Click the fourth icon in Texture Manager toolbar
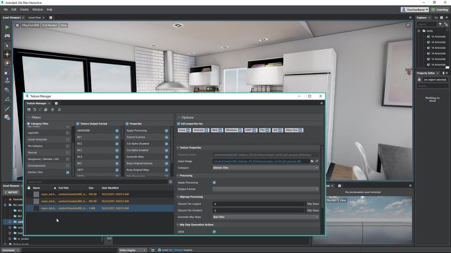Viewport: 451px width, 253px height. point(46,109)
